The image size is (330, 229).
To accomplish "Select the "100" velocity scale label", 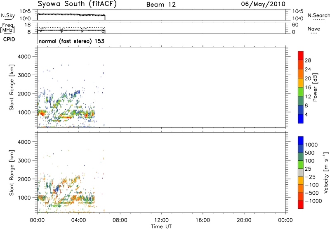I will [309, 161].
